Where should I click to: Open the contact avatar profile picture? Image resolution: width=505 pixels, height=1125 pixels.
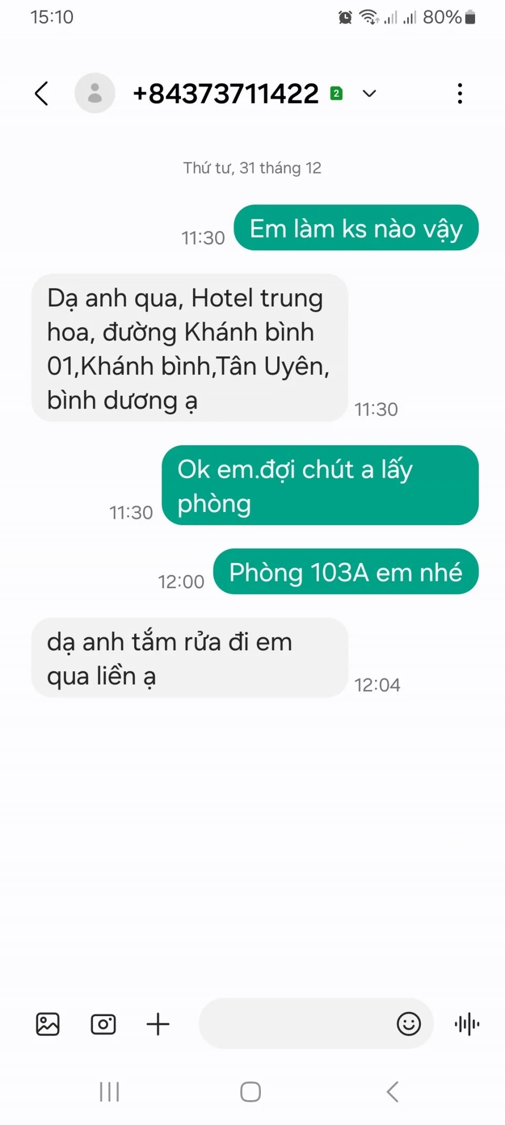tap(95, 93)
